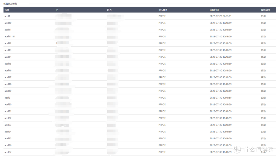
Task: Click 自动 for line adsl23
Action: pos(263,125)
